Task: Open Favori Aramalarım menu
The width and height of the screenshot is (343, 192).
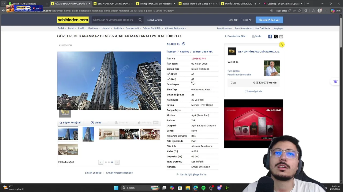Action: click(243, 28)
